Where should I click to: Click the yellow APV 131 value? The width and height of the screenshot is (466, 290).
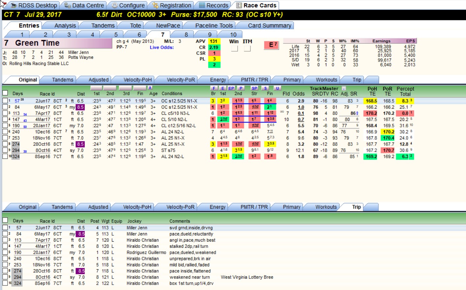(x=214, y=41)
